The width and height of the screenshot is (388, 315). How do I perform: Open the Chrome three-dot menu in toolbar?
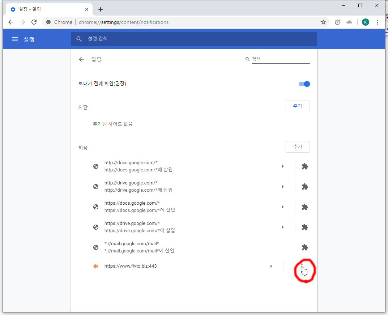(377, 22)
